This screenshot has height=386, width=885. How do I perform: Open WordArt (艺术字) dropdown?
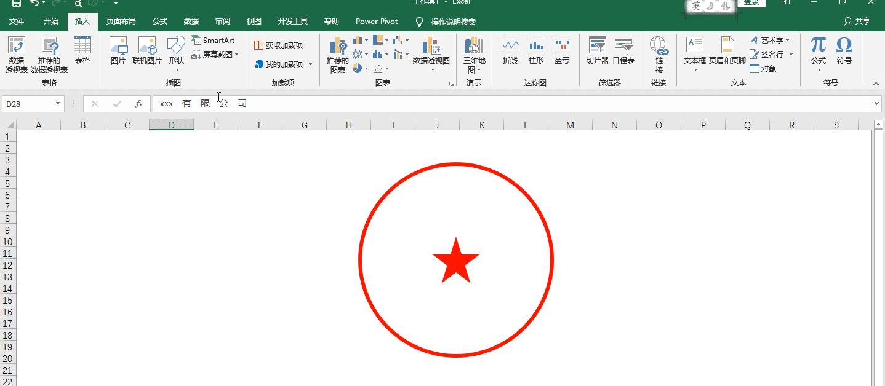point(770,41)
